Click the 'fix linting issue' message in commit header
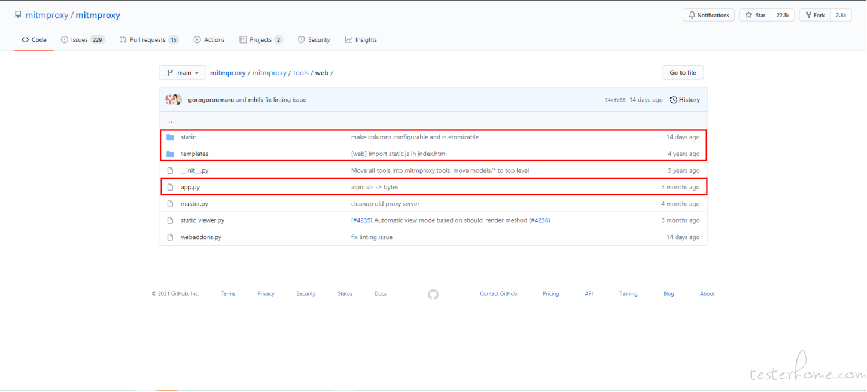This screenshot has width=867, height=392. point(285,100)
